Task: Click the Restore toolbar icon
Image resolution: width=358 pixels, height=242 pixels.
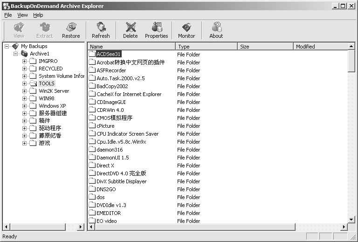Action: point(71,27)
